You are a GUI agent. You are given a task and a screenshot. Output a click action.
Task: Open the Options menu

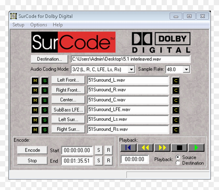38,25
